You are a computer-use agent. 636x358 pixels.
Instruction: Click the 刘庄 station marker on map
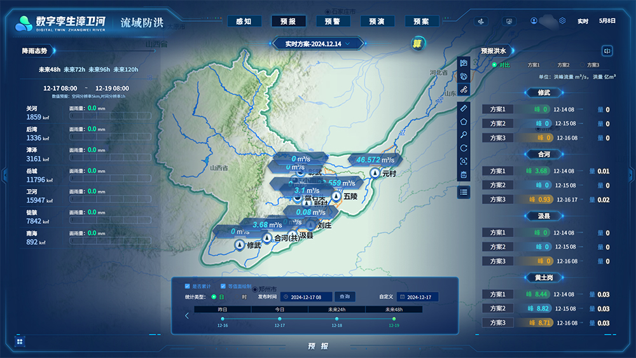[x=311, y=224]
